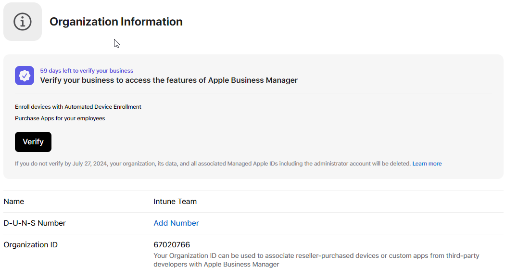Select the '59 days left to verify' notice

(x=87, y=71)
